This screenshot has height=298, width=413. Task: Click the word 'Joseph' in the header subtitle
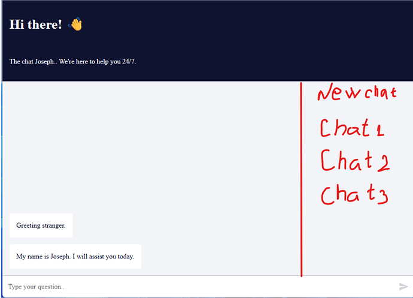click(x=44, y=62)
